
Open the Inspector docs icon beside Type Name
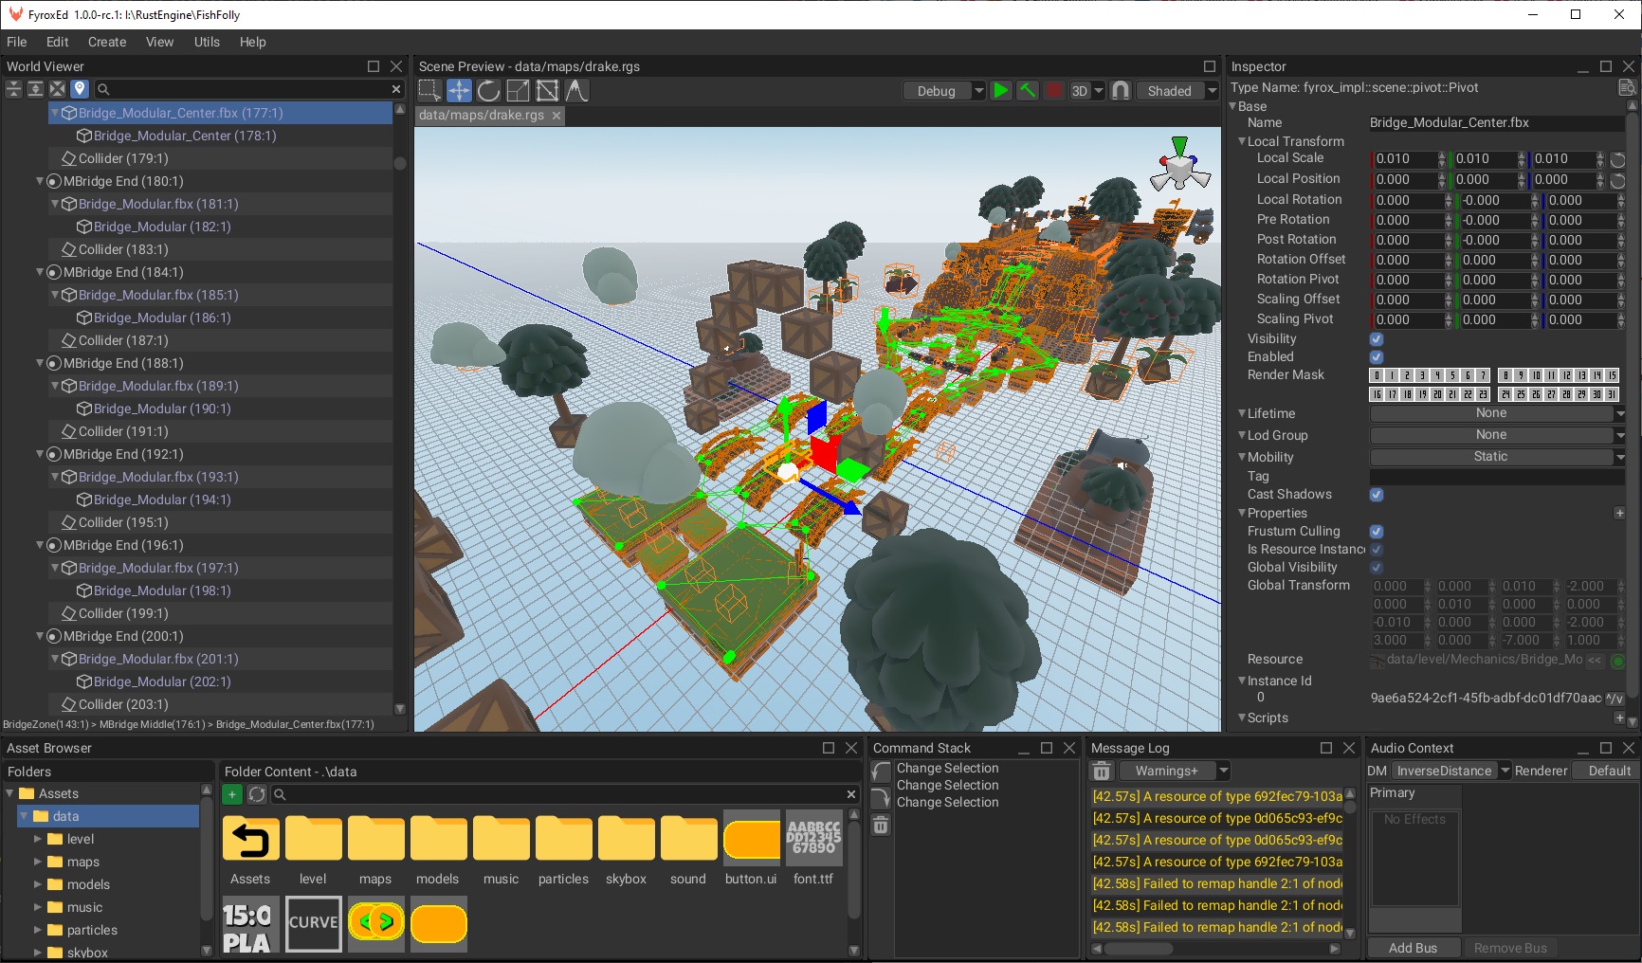click(x=1627, y=87)
